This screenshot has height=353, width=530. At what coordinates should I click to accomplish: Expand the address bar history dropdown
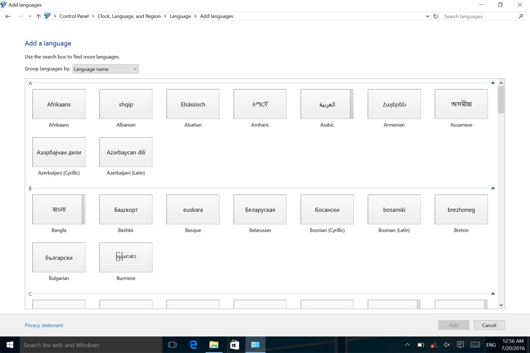pos(428,16)
